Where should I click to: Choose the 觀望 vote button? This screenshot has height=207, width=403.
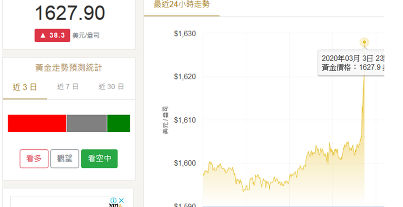pyautogui.click(x=65, y=159)
